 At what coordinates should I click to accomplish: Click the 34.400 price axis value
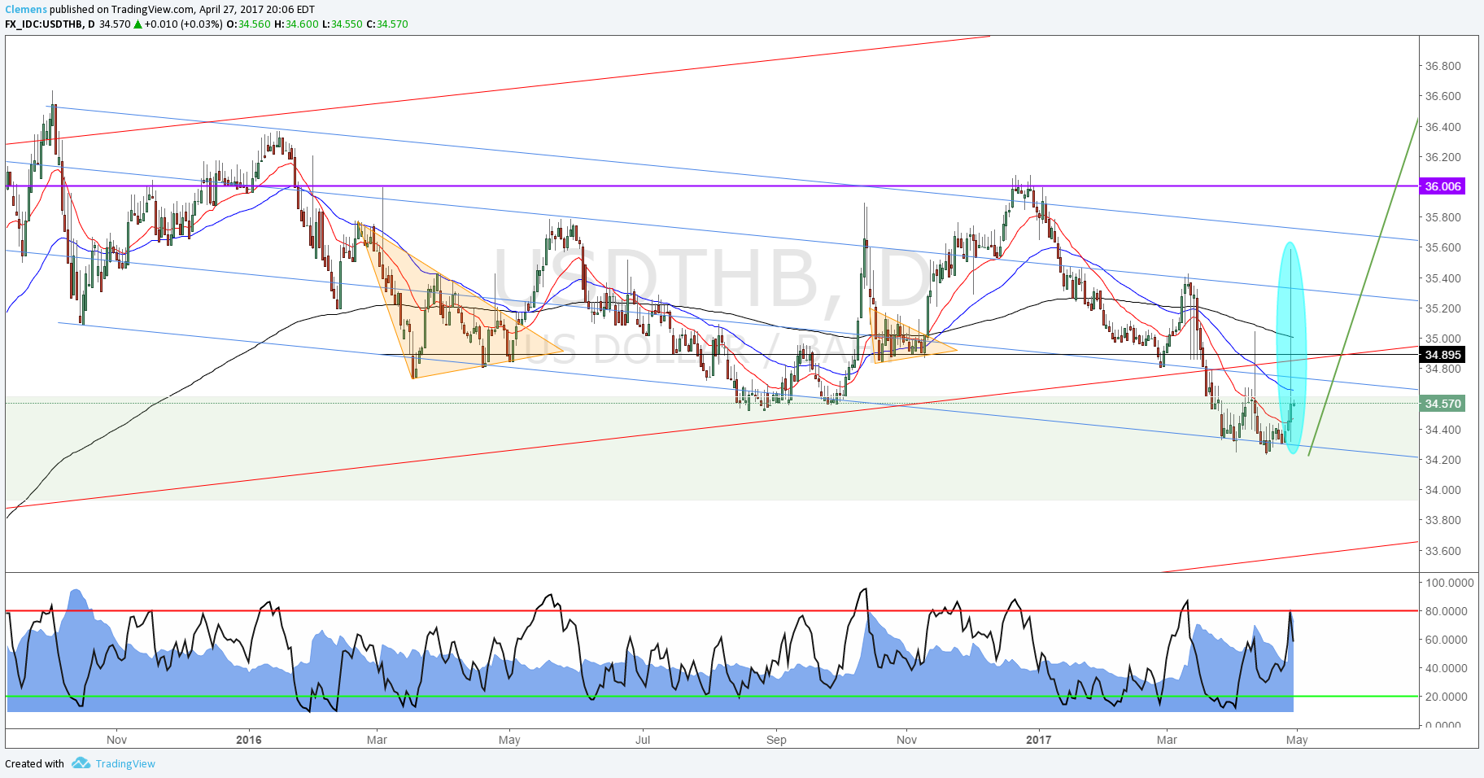tap(1443, 430)
